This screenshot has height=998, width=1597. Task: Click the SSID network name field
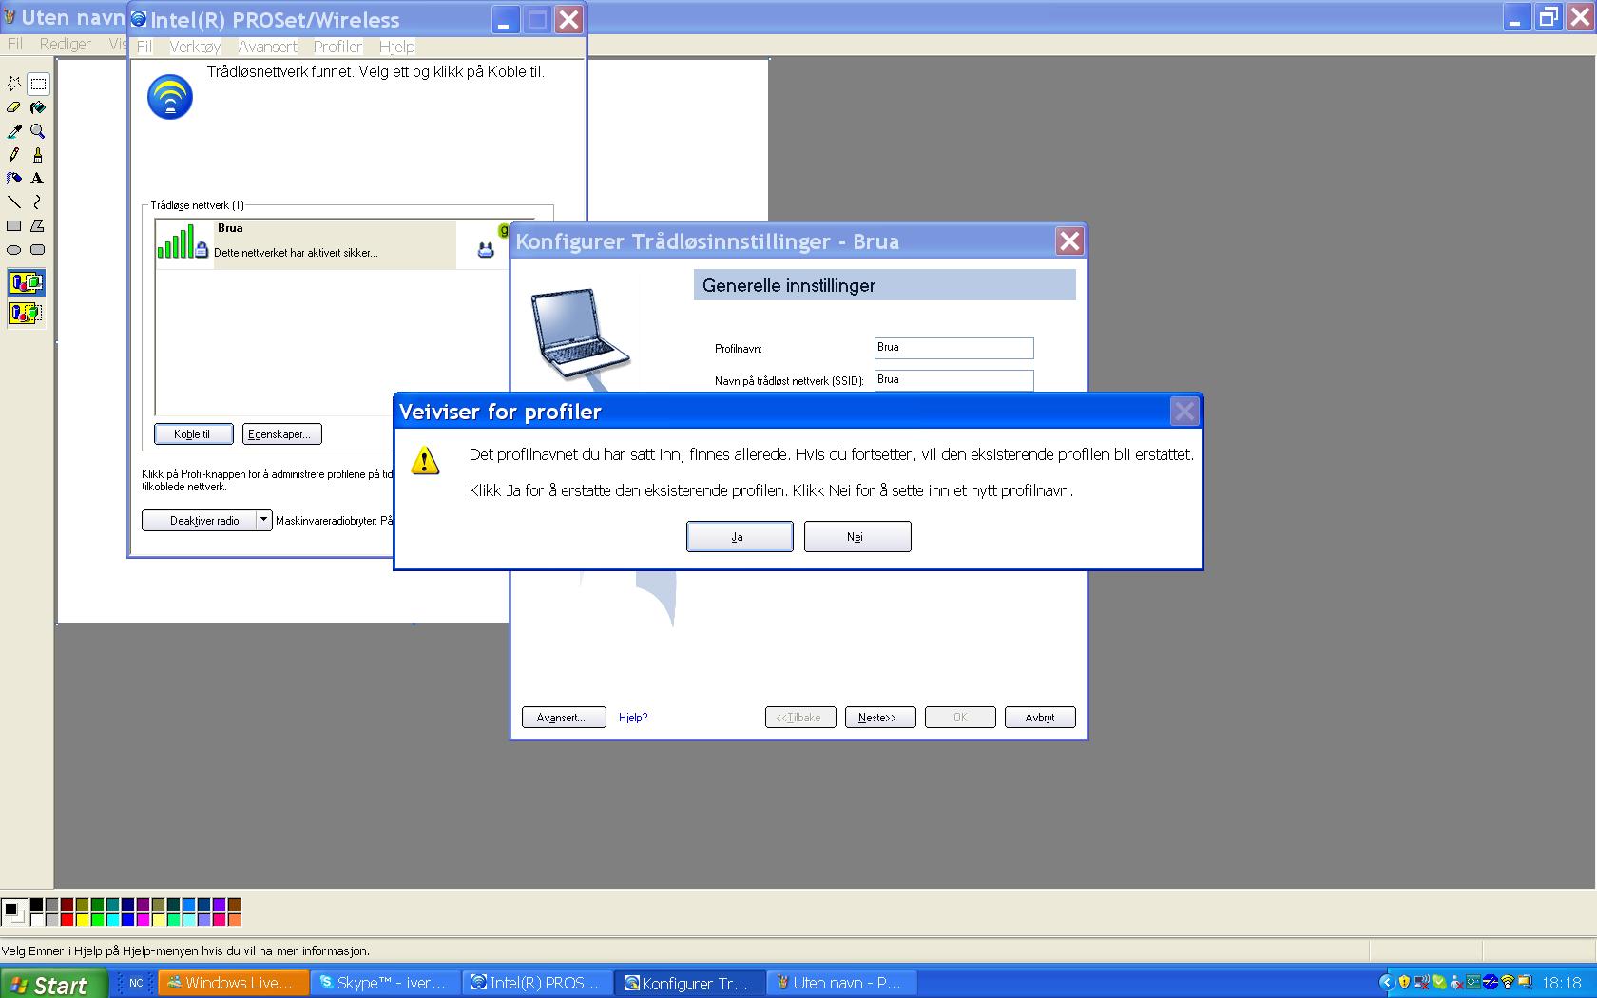[953, 380]
